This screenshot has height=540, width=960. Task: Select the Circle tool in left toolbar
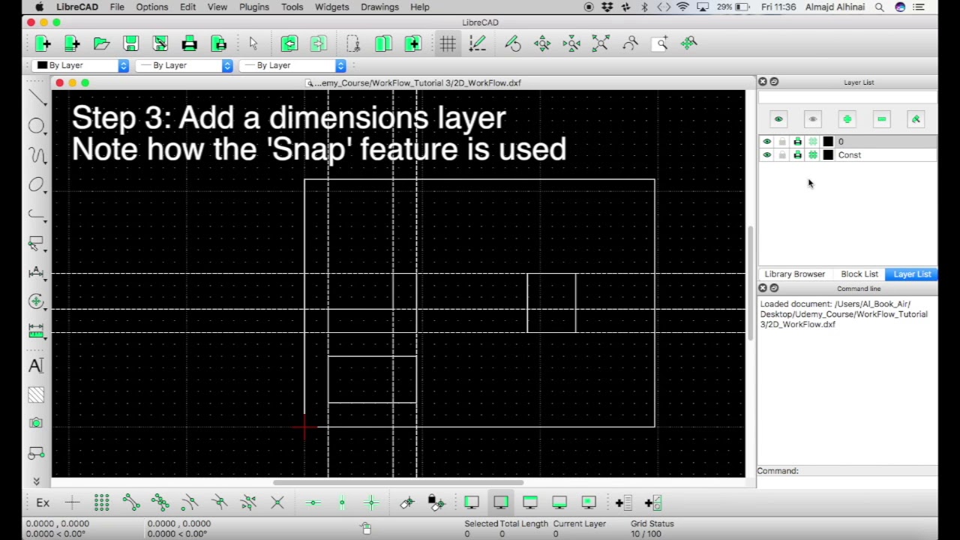coord(36,126)
